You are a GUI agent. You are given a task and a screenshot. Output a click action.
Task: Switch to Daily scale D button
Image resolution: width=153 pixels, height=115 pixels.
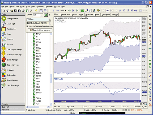[103, 11]
